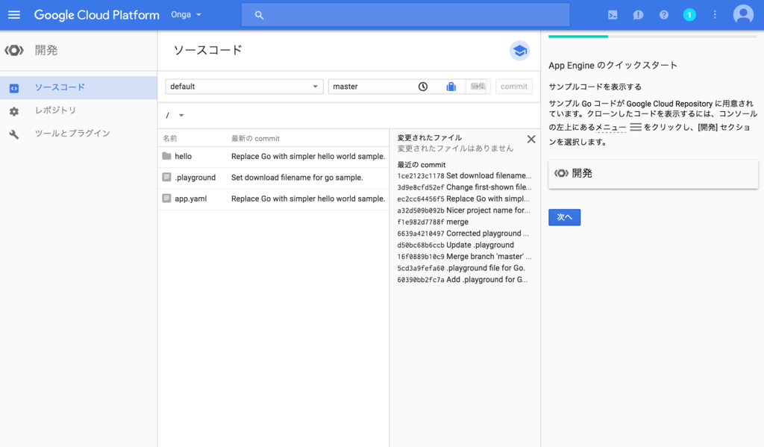Screen dimensions: 764x447
Task: Open the navigation hamburger menu
Action: (x=14, y=13)
